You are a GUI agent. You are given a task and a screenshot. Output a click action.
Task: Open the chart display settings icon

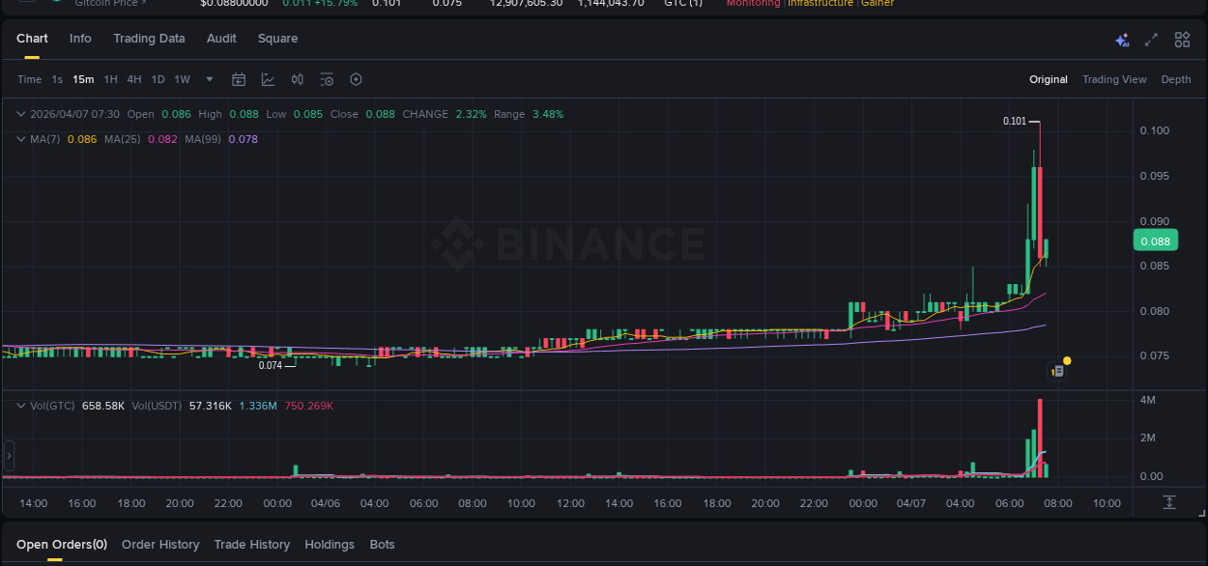click(327, 79)
